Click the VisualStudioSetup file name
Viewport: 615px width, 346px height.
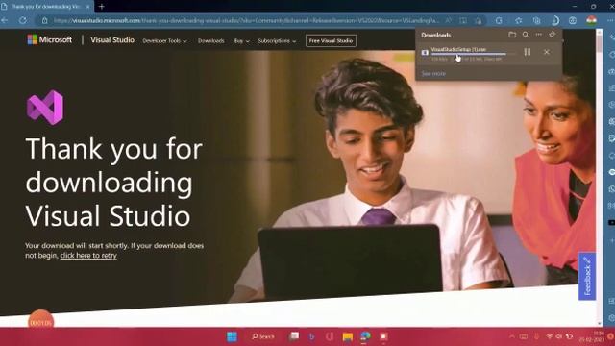click(458, 49)
